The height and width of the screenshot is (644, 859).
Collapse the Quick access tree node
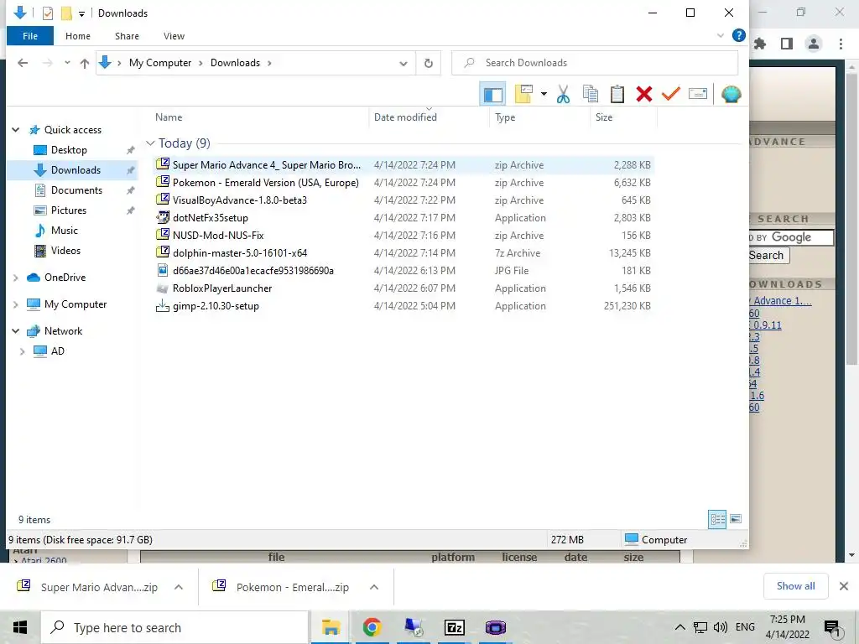(x=16, y=130)
